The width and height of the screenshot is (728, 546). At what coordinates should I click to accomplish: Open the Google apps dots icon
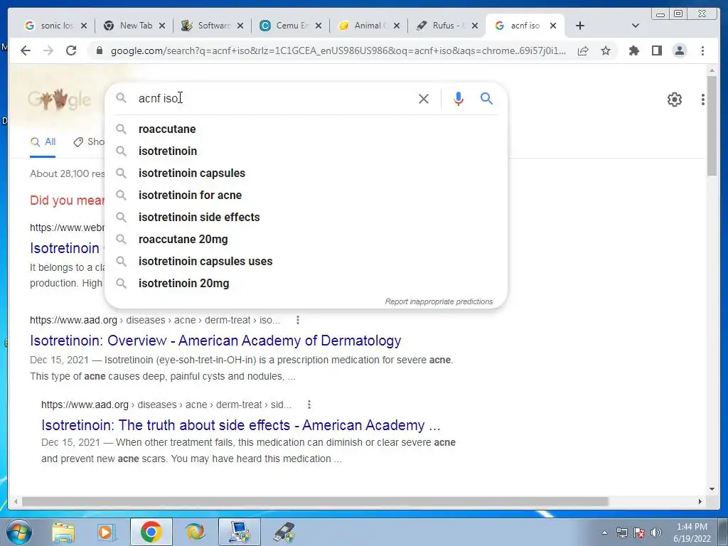tap(703, 100)
